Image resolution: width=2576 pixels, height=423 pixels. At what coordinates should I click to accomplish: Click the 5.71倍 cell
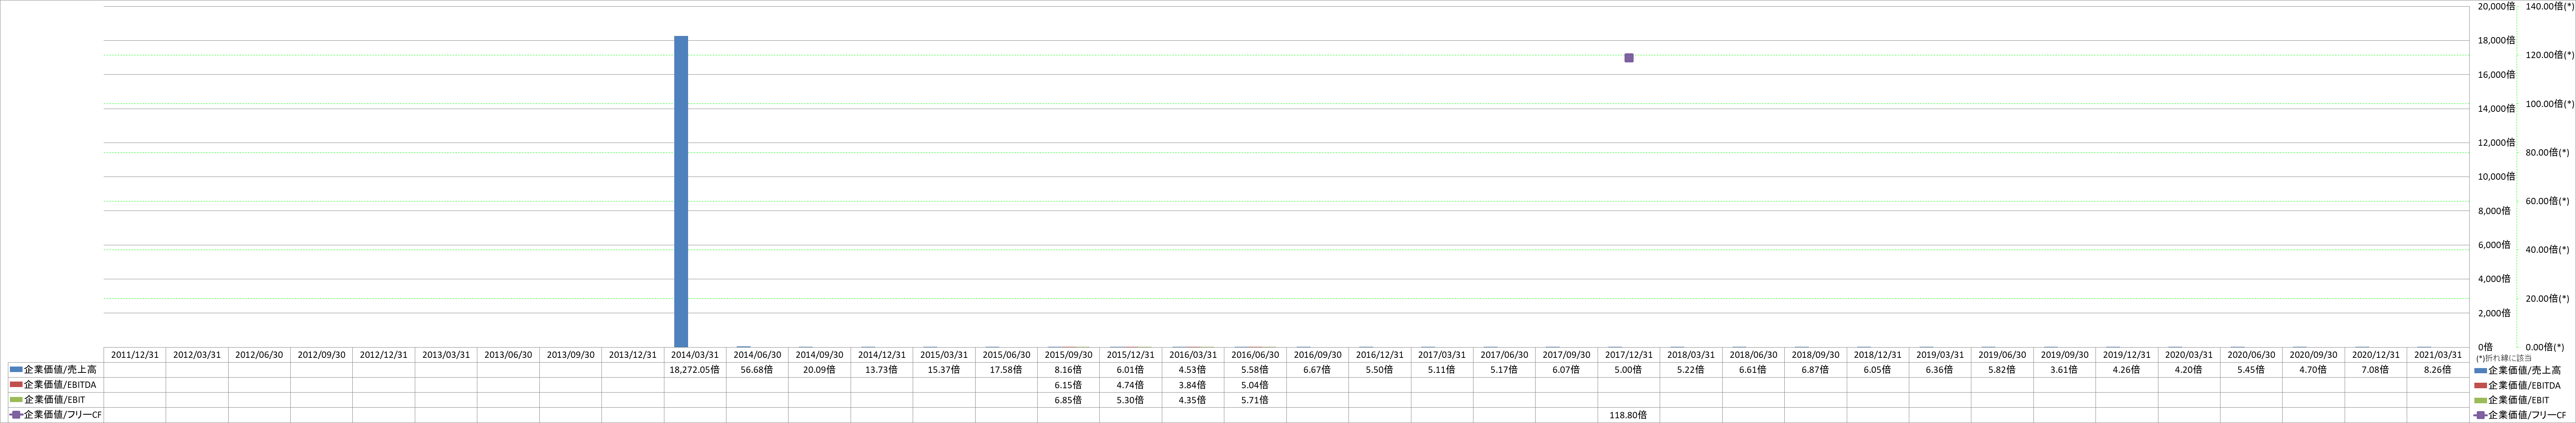[1255, 400]
